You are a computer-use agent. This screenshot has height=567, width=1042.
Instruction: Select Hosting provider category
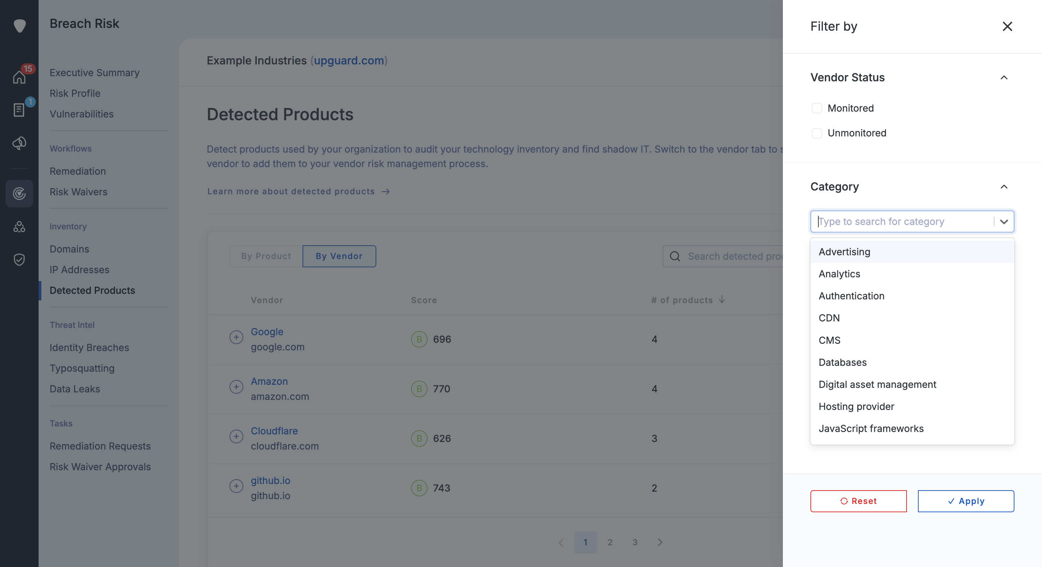pos(912,407)
